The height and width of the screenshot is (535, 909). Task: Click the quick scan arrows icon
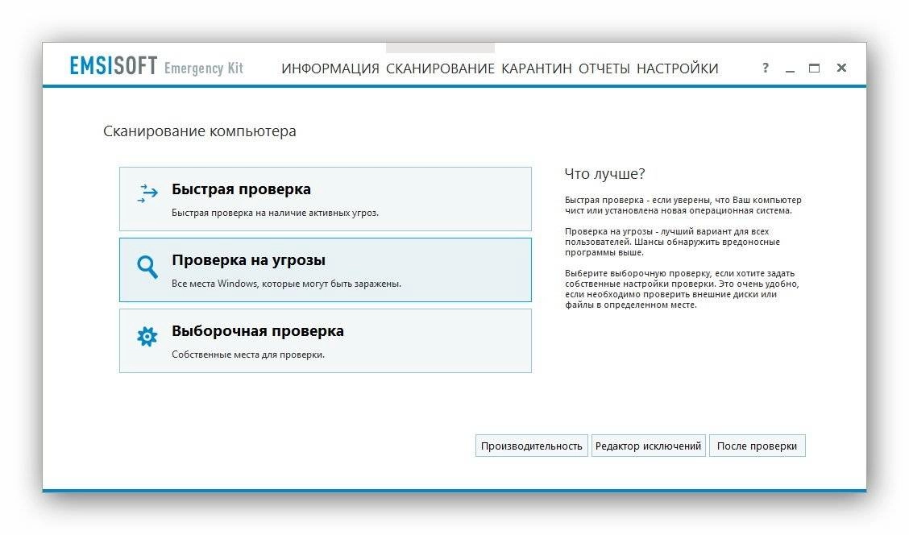click(147, 193)
